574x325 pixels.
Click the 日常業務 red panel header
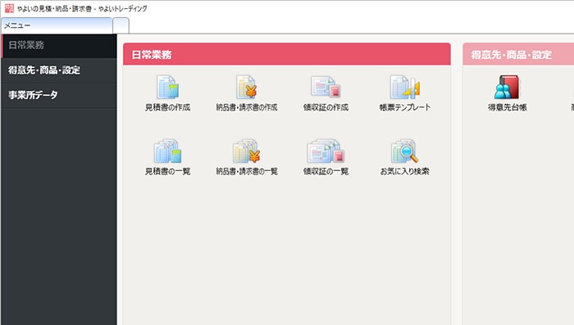coord(287,55)
